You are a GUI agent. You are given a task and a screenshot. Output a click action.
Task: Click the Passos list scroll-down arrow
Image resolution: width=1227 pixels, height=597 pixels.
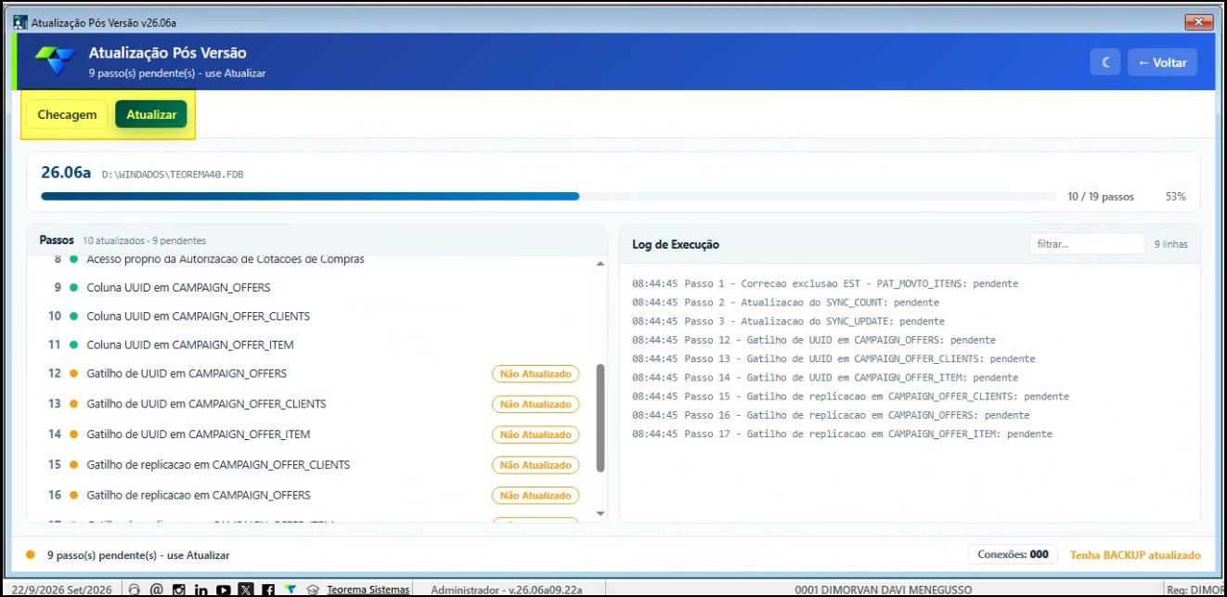pyautogui.click(x=601, y=513)
